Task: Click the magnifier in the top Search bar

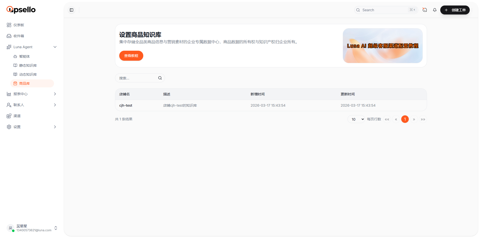Action: pyautogui.click(x=358, y=10)
